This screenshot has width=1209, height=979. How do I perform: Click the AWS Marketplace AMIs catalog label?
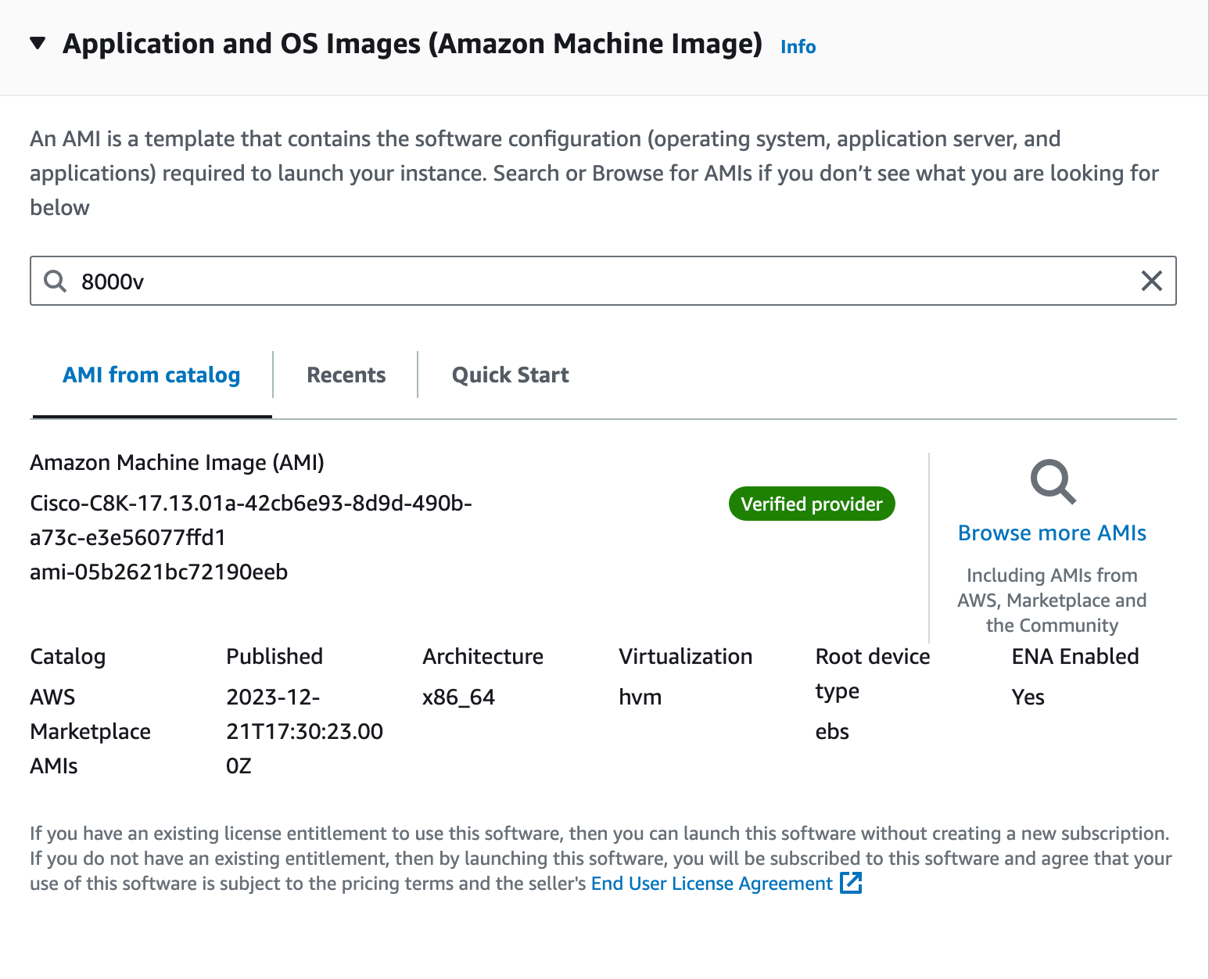point(90,731)
